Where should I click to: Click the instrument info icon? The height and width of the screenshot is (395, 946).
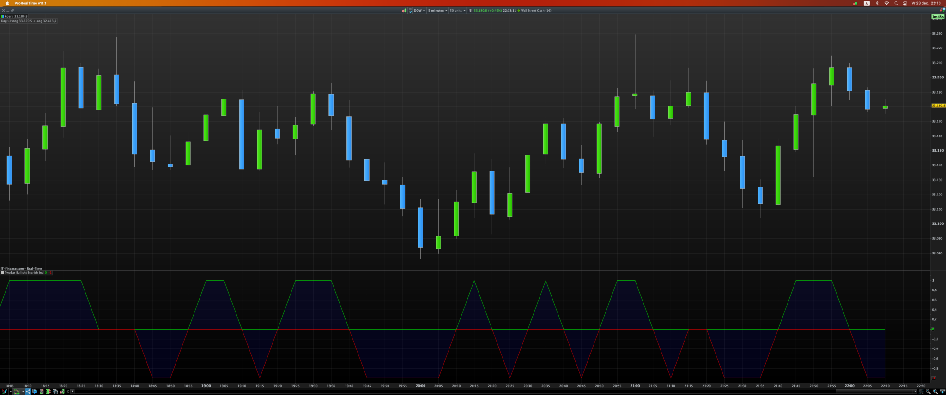(x=470, y=11)
